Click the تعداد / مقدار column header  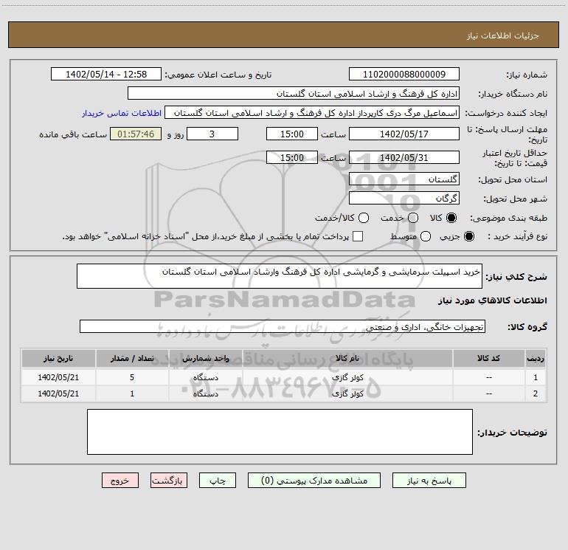tap(132, 358)
